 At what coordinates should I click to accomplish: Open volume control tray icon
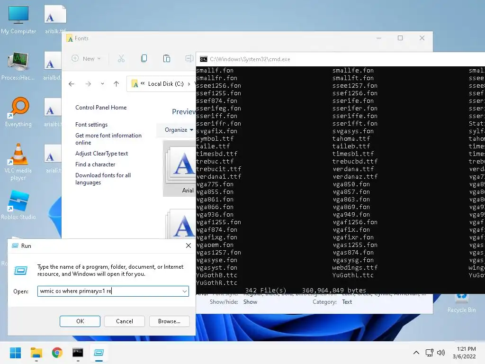tap(441, 353)
